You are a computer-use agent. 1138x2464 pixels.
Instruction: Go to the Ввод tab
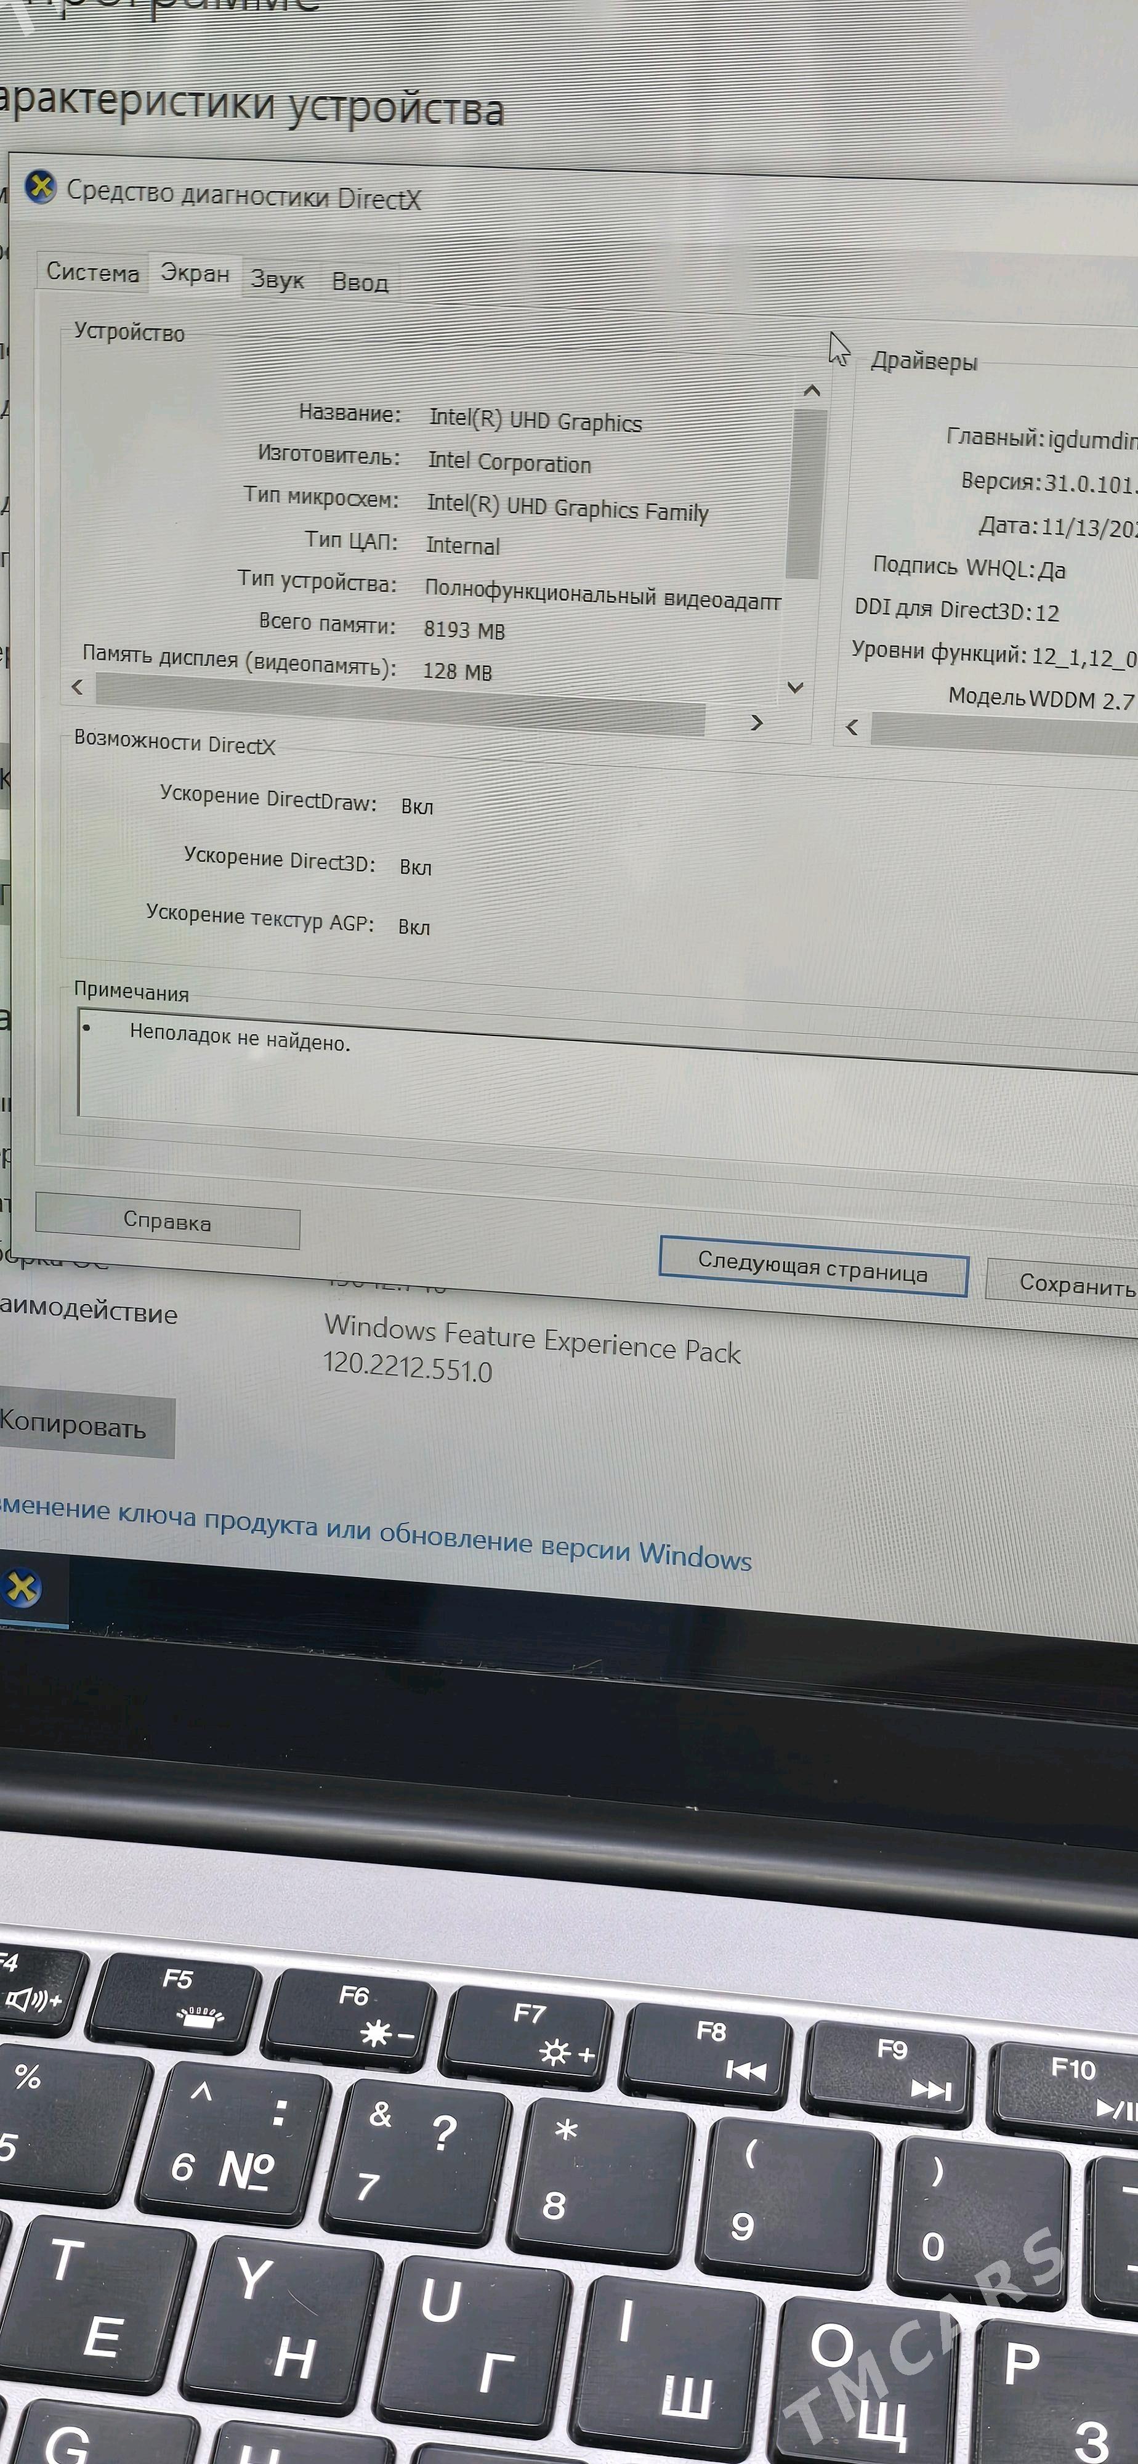click(x=360, y=282)
